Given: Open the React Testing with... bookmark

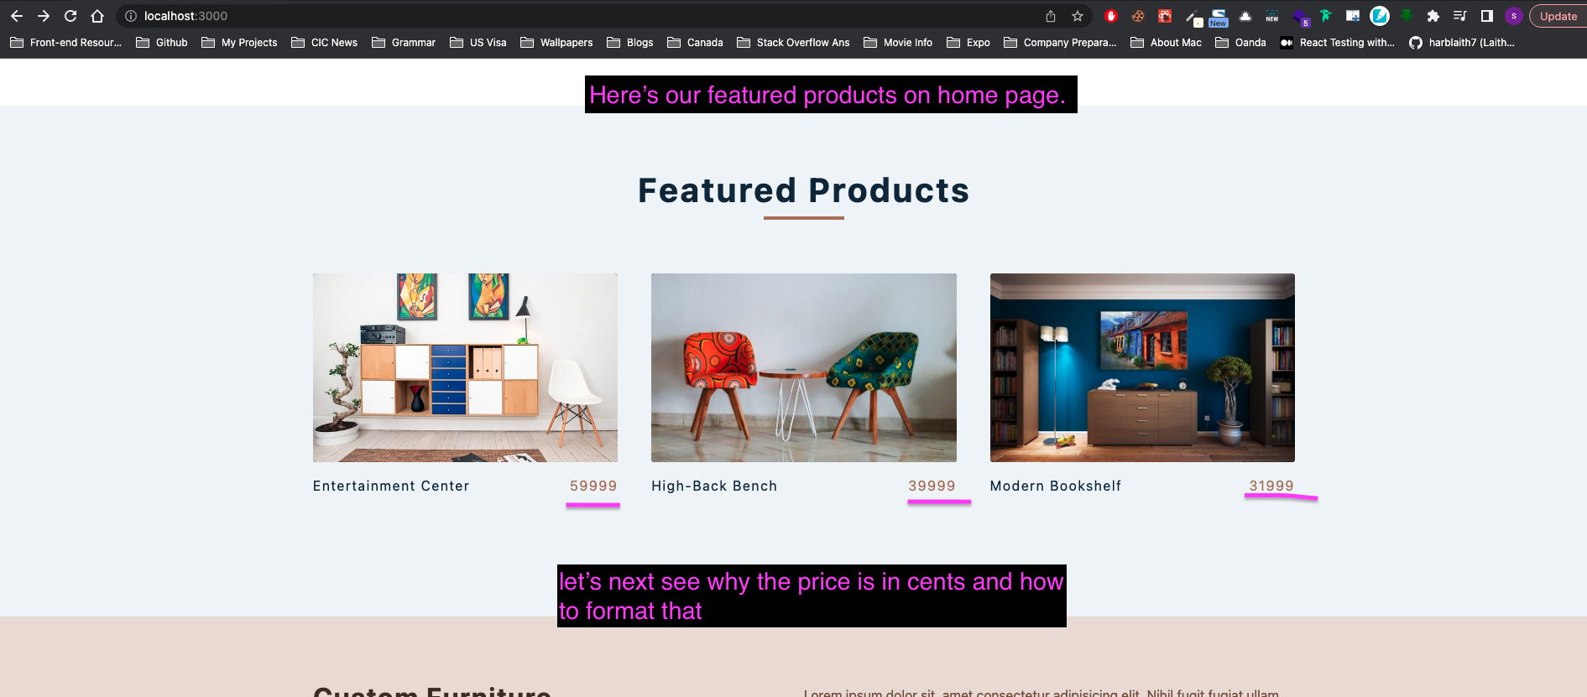Looking at the screenshot, I should [1337, 43].
